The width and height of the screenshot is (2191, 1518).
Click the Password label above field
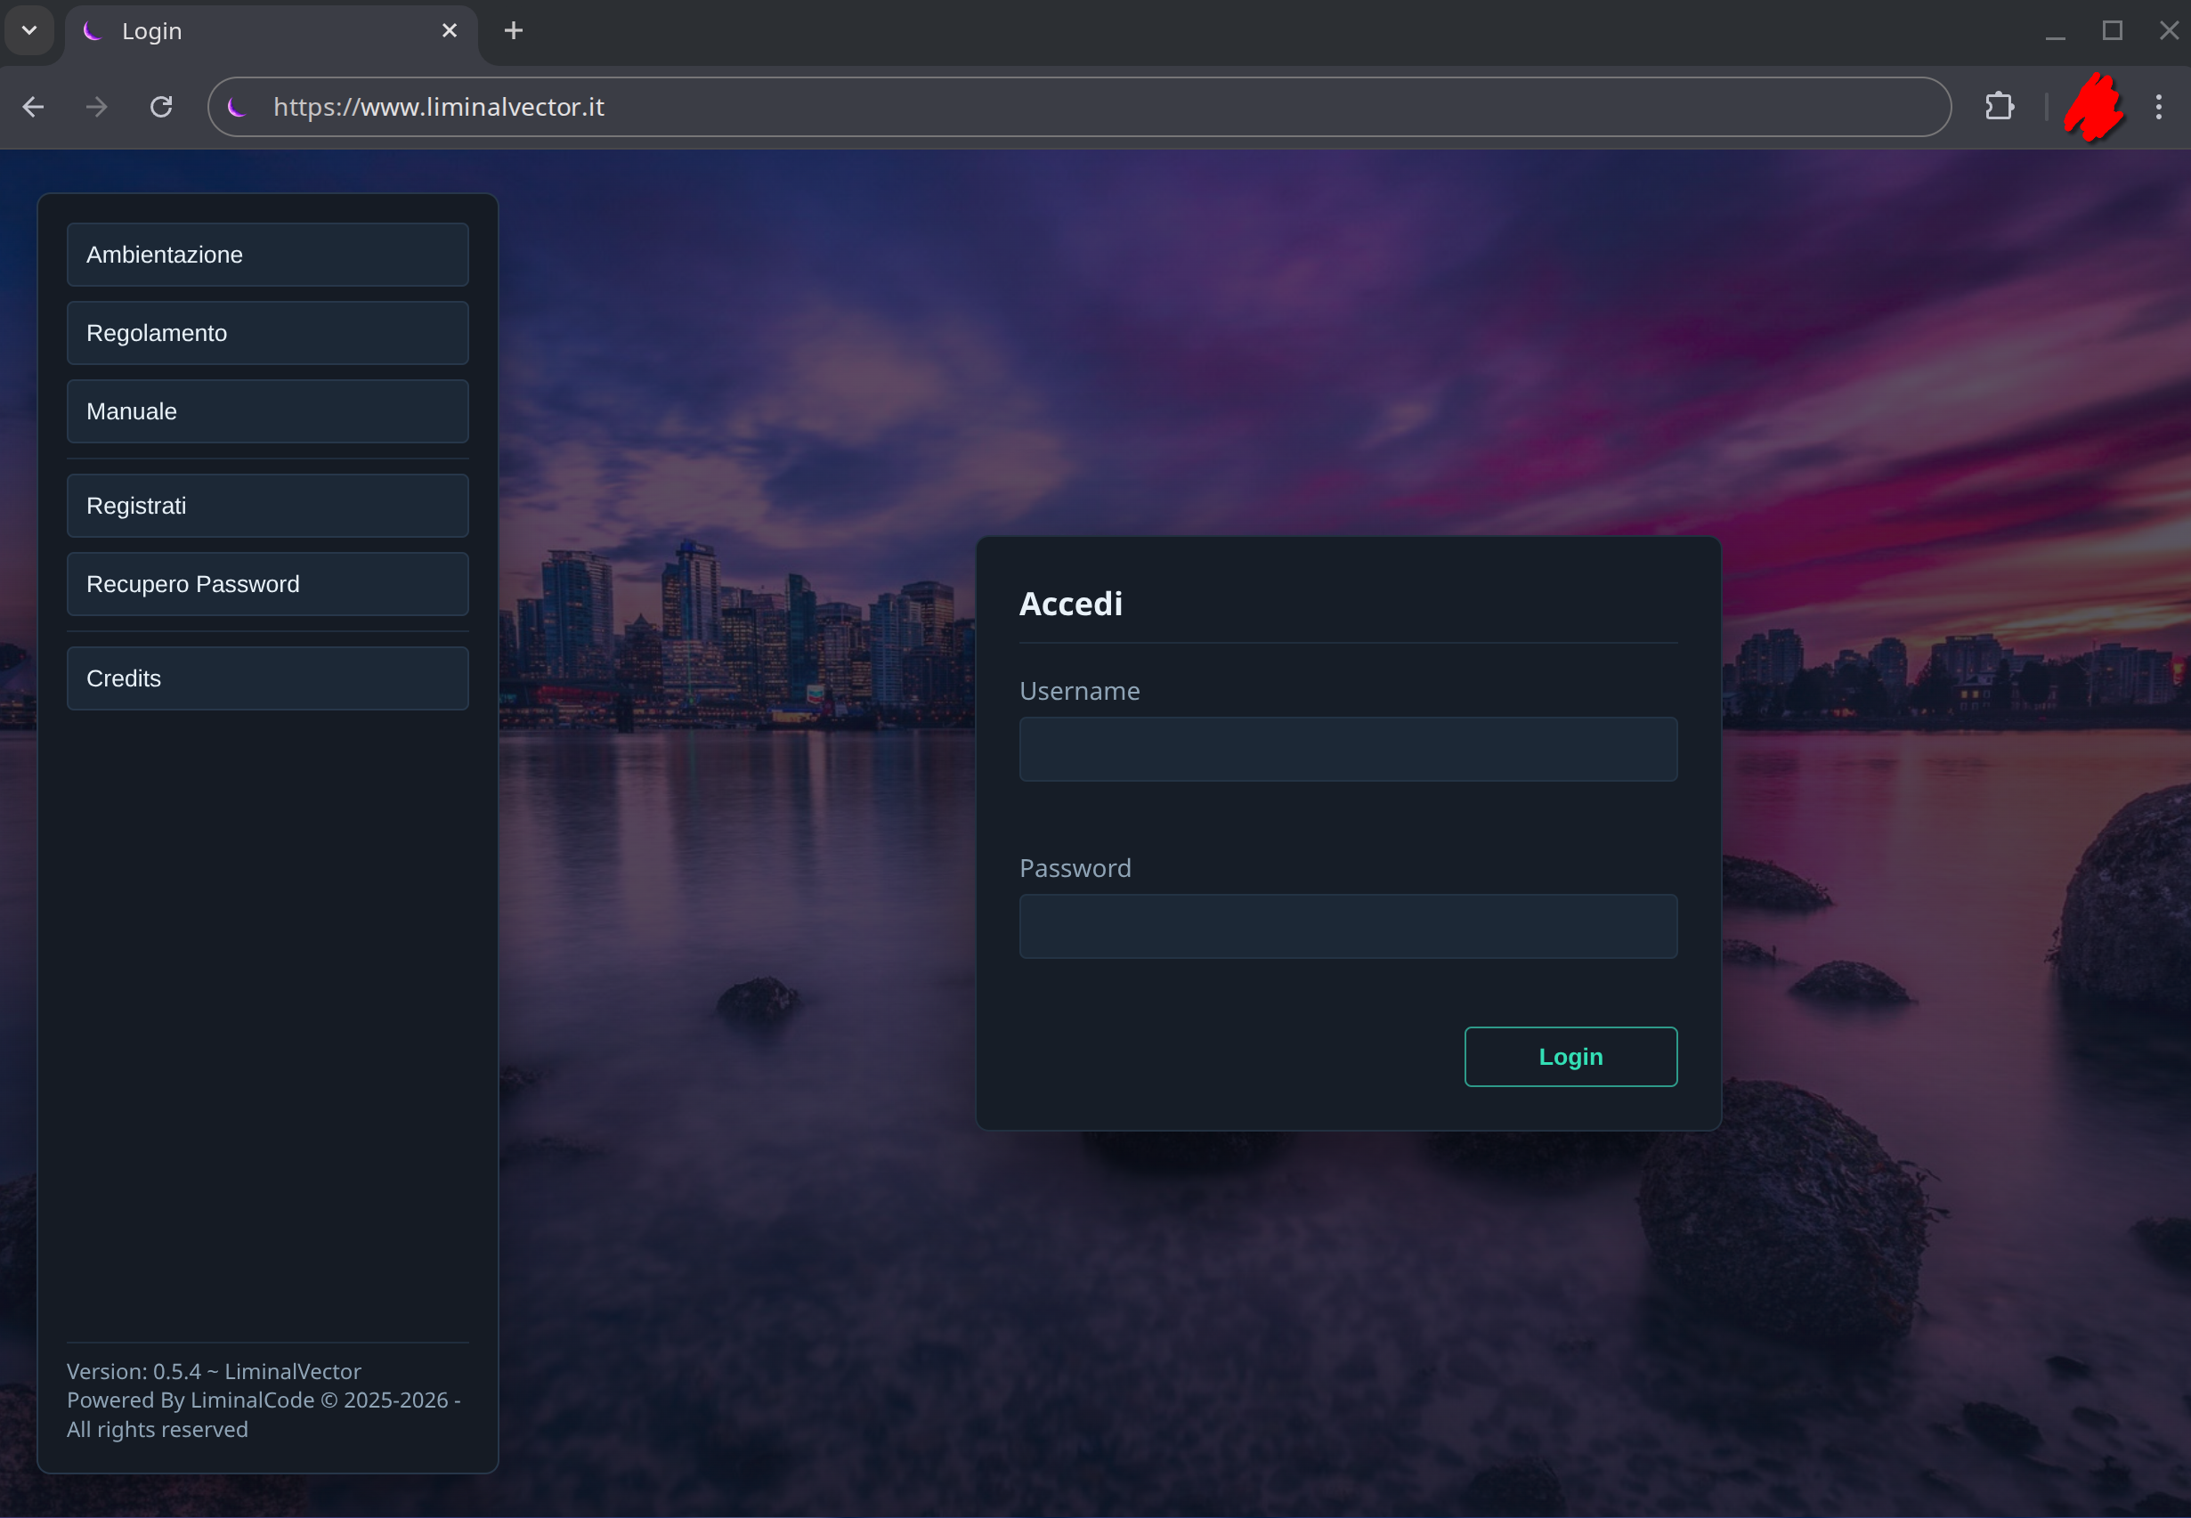click(x=1075, y=867)
